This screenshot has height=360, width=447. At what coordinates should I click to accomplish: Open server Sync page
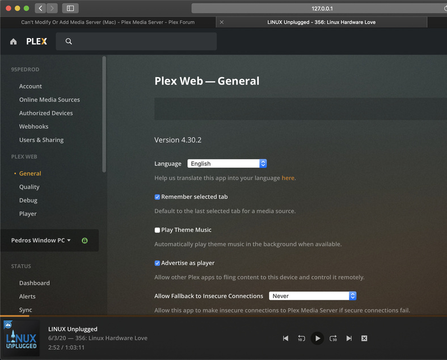[x=26, y=310]
